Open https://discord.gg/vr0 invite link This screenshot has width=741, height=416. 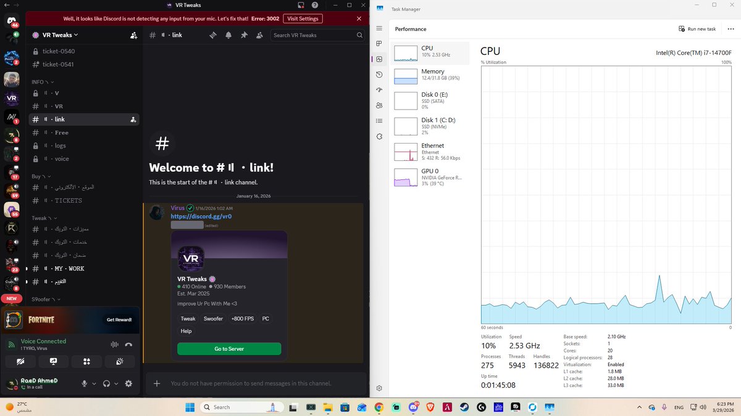(x=201, y=217)
